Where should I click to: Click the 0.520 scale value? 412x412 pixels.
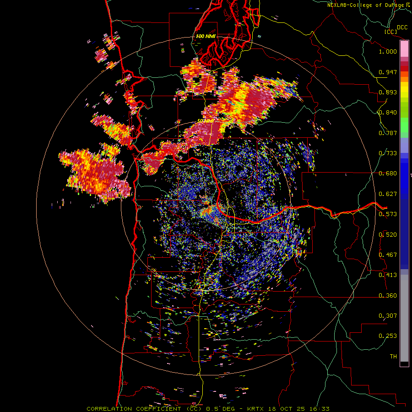tap(388, 235)
